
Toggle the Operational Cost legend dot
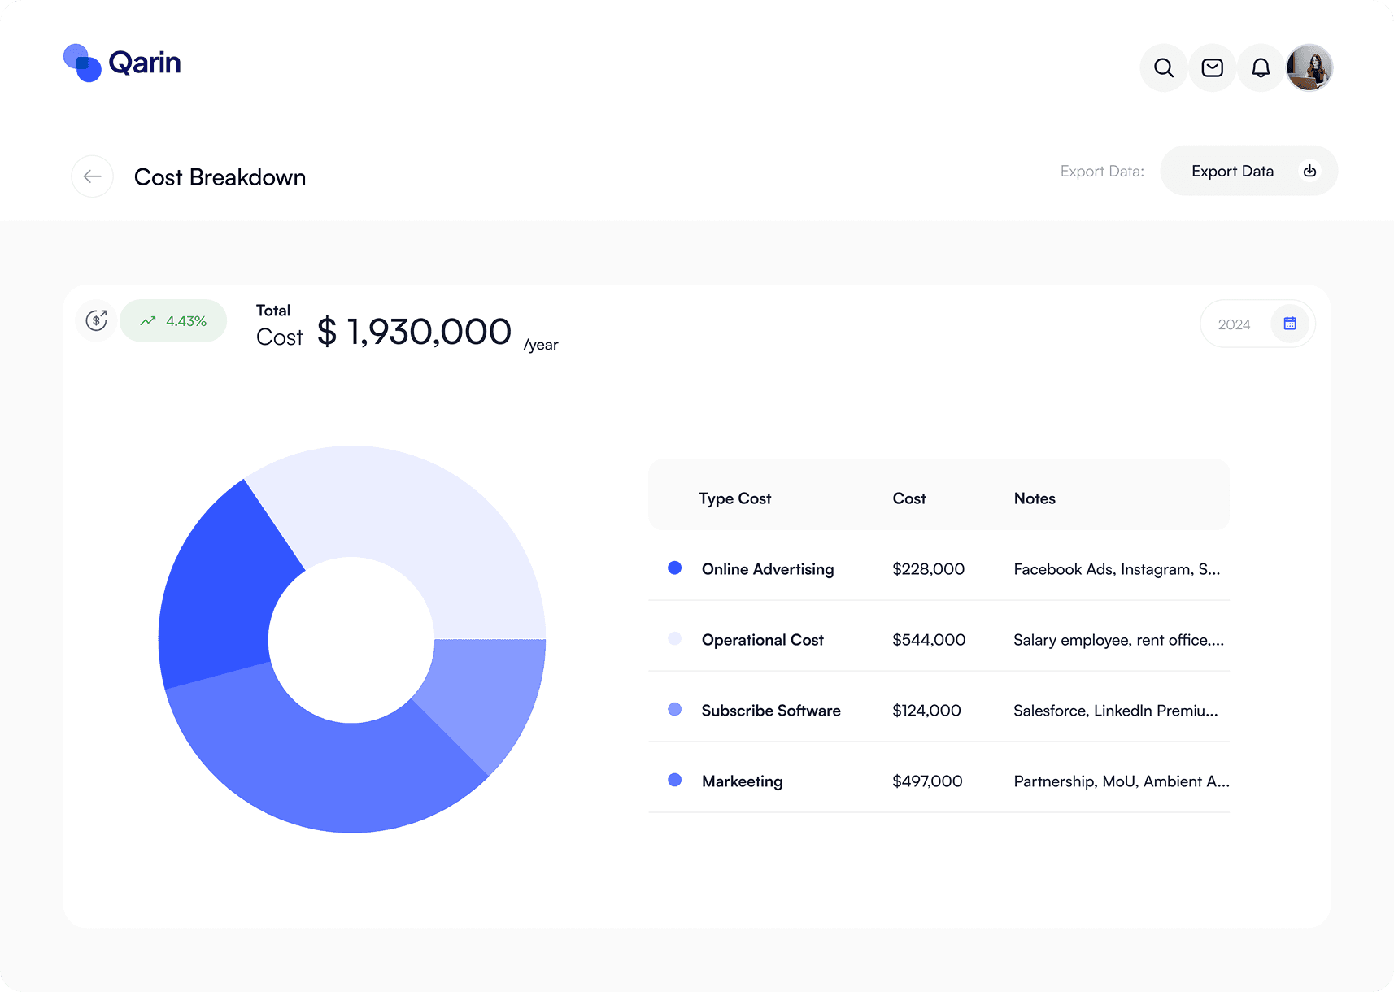pyautogui.click(x=675, y=638)
